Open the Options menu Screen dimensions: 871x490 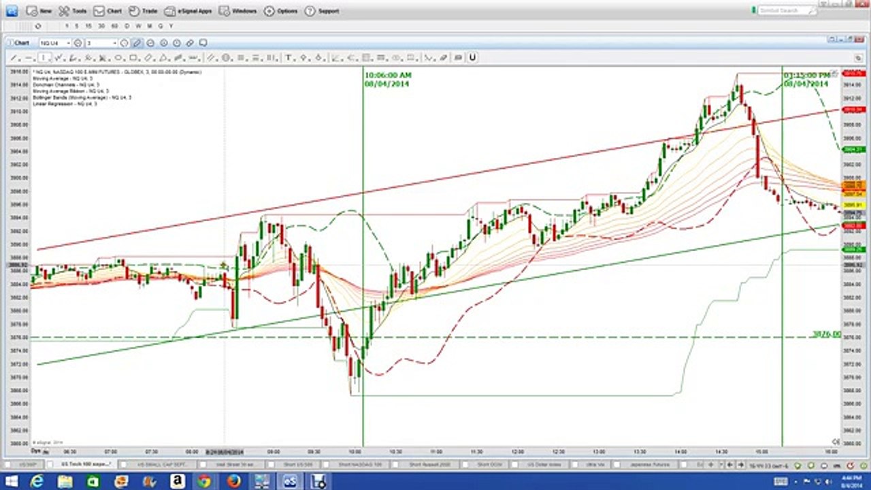tap(280, 11)
